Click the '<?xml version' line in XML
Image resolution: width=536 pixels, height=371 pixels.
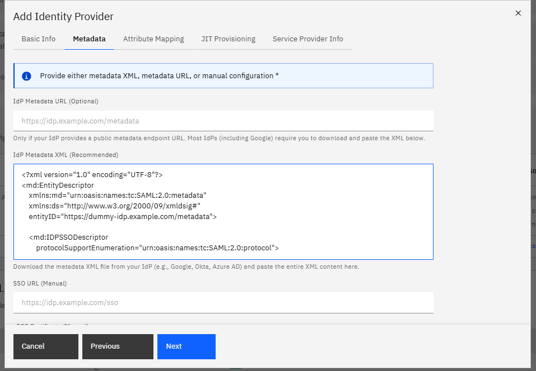(x=92, y=175)
